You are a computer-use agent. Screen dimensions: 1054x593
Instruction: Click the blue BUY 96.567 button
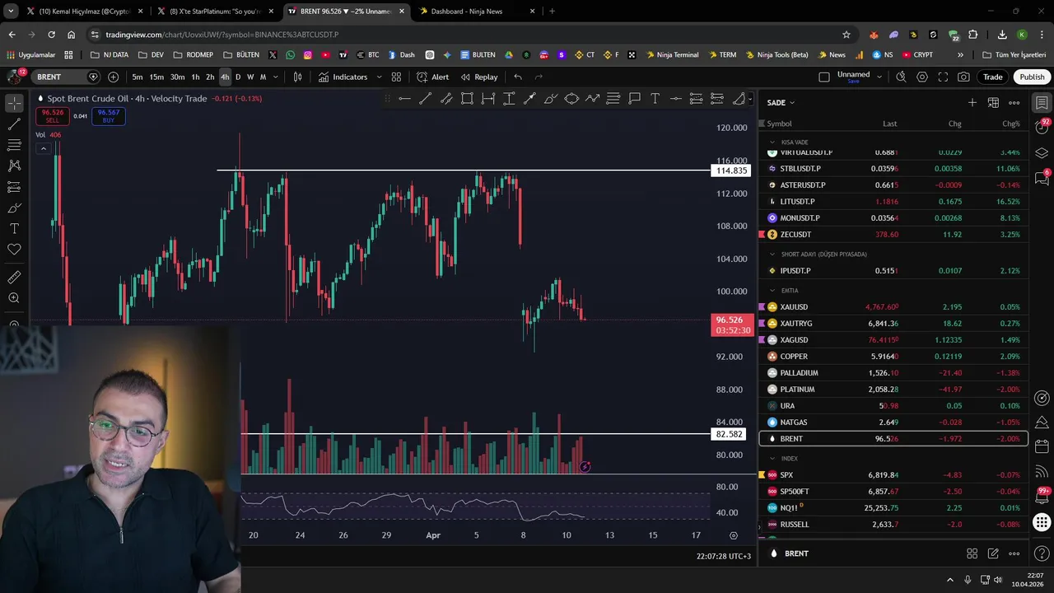[x=109, y=116]
